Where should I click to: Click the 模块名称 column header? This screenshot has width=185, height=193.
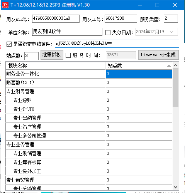tap(56, 65)
